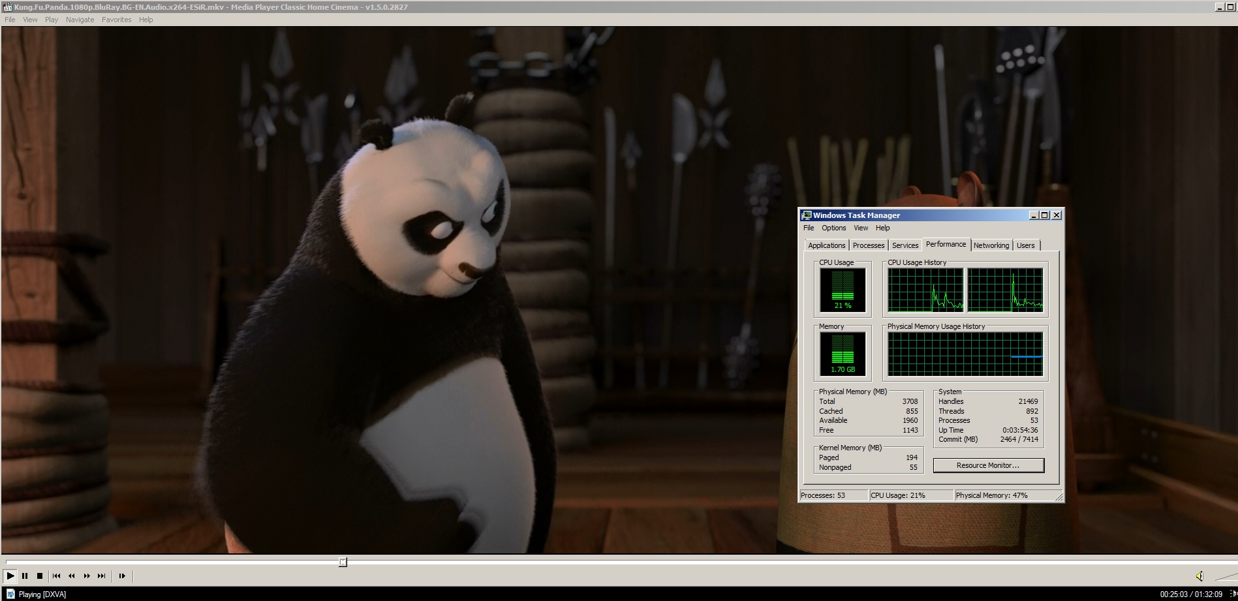Screen dimensions: 1238x601
Task: Open the View menu in Media Player Classic
Action: pos(30,20)
